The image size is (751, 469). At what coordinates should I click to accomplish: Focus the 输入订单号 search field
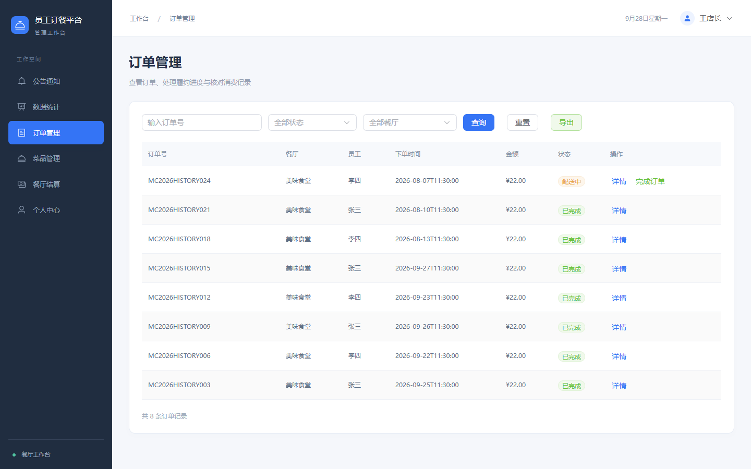[202, 122]
